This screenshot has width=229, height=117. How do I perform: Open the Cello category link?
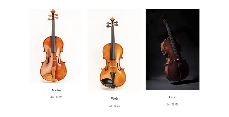click(x=172, y=97)
